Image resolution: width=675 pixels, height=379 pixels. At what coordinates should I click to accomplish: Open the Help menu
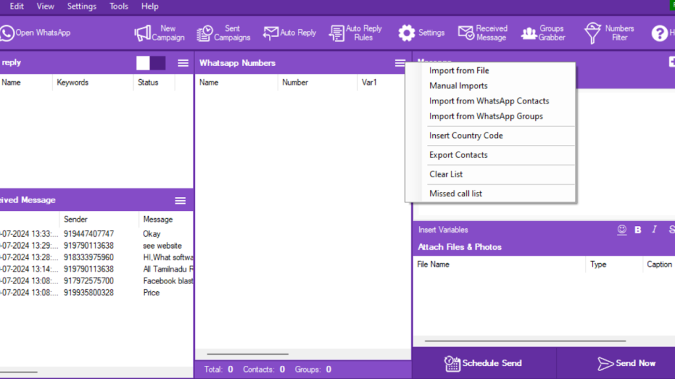pyautogui.click(x=150, y=7)
